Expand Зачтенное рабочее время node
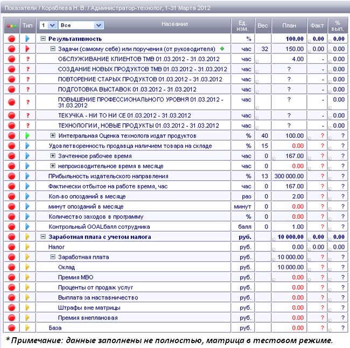This screenshot has width=350, height=348. pos(53,156)
